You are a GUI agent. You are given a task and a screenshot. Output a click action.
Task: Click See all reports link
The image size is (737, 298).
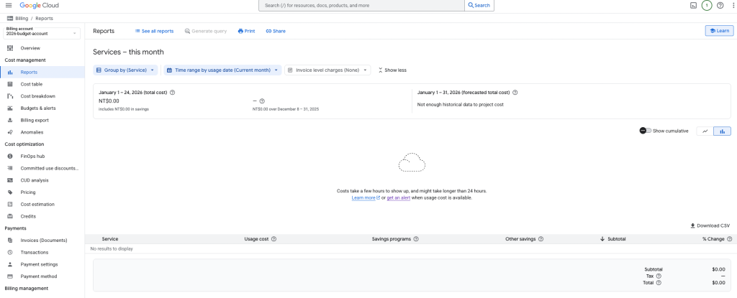[154, 31]
